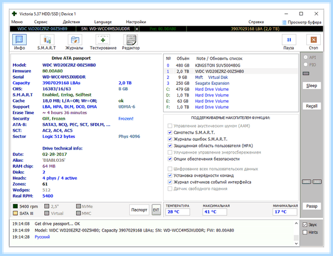The image size is (333, 256).
Task: Click the x next to serial number
Action: [x=137, y=29]
